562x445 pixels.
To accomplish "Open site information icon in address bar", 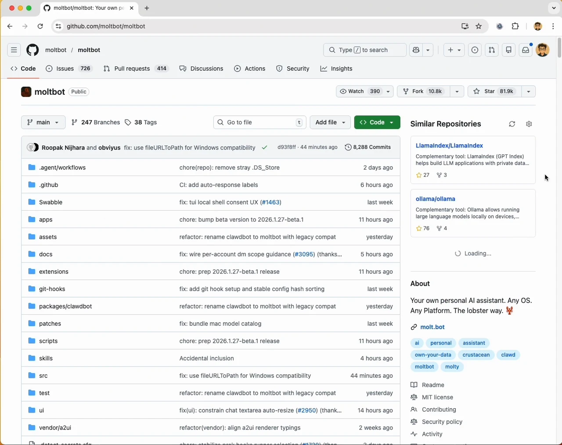I will click(x=58, y=26).
